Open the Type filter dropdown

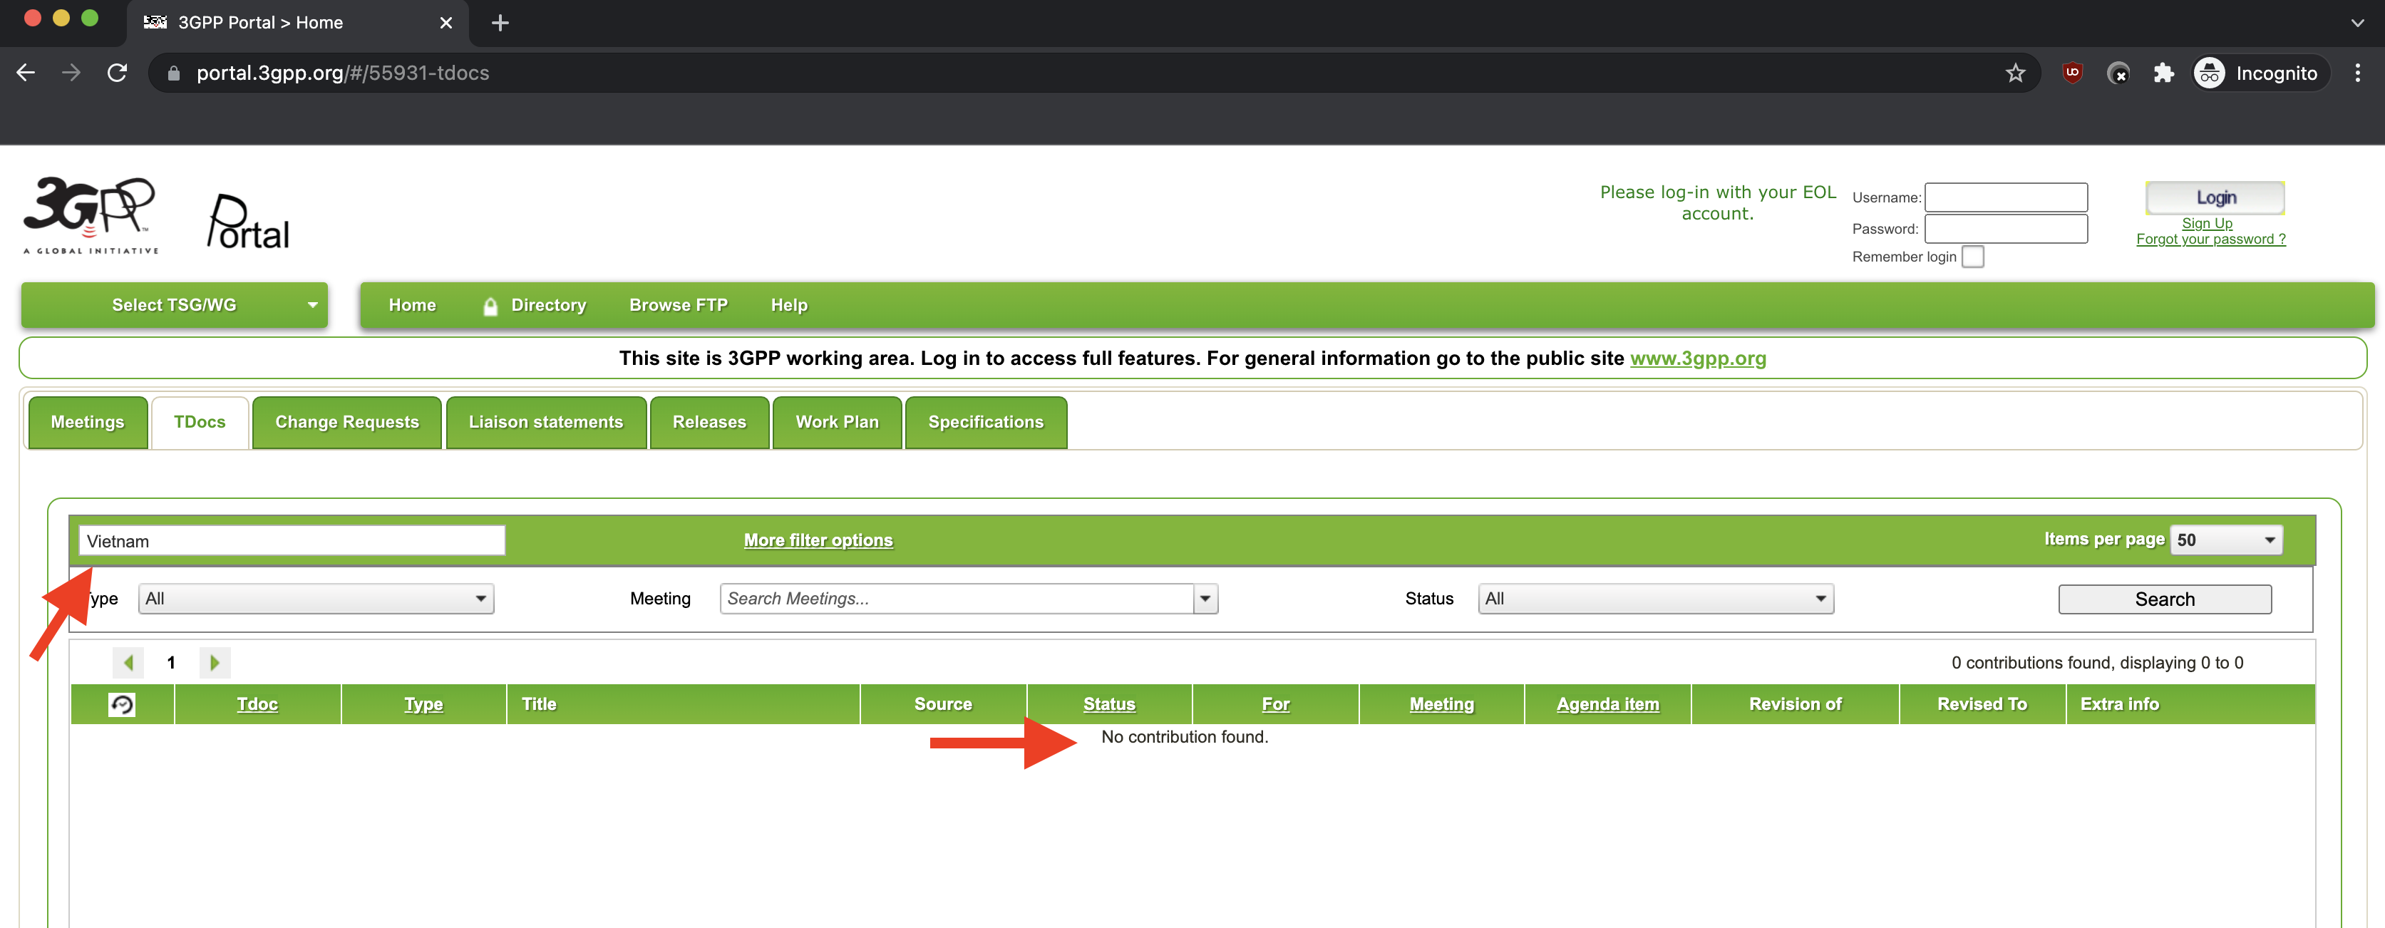316,598
